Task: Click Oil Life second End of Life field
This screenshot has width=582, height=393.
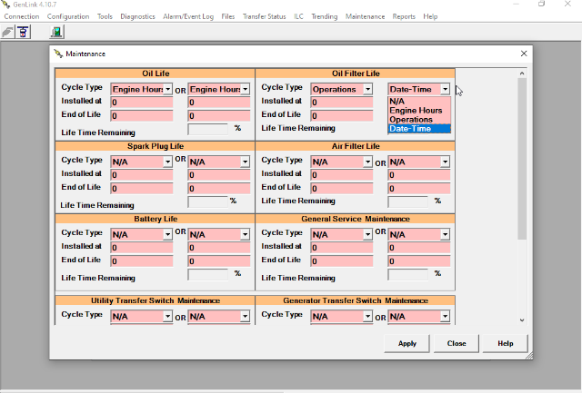Action: (x=219, y=116)
